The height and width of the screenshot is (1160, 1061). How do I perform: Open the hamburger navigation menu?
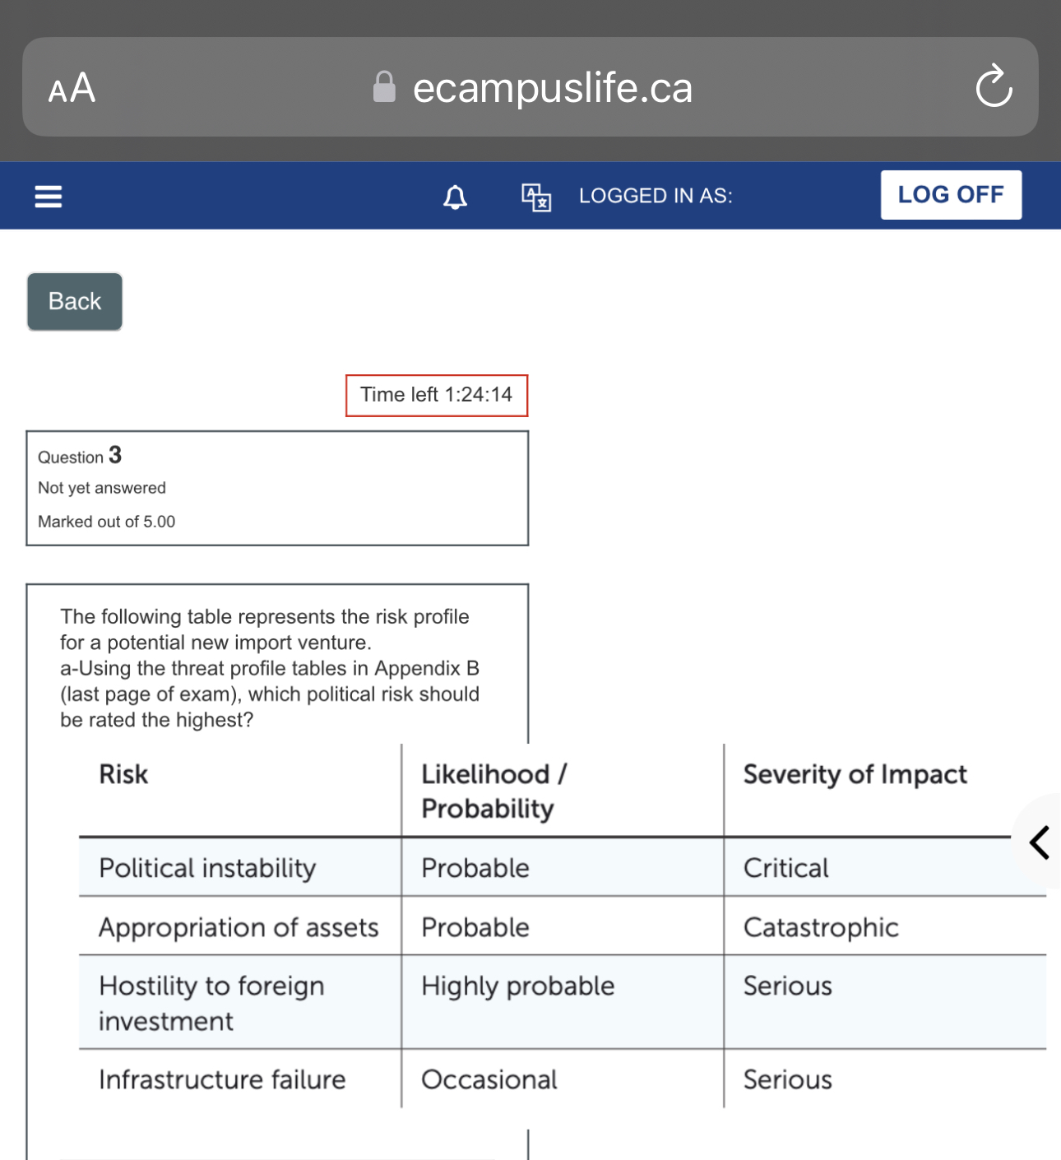(48, 196)
